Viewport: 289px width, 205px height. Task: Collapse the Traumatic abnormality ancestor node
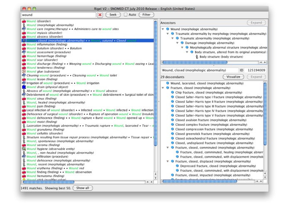(172, 38)
